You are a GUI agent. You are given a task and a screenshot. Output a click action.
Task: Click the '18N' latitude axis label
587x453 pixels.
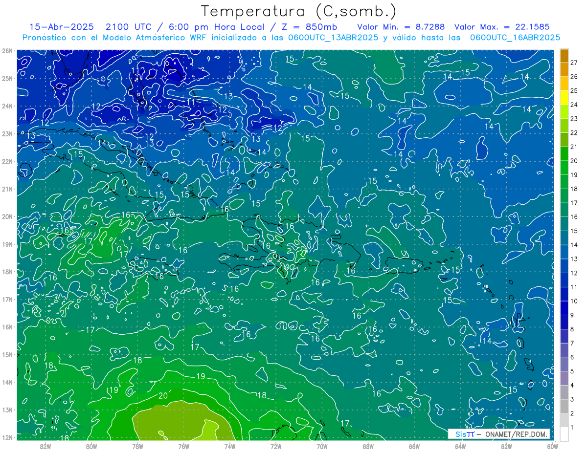coord(7,272)
